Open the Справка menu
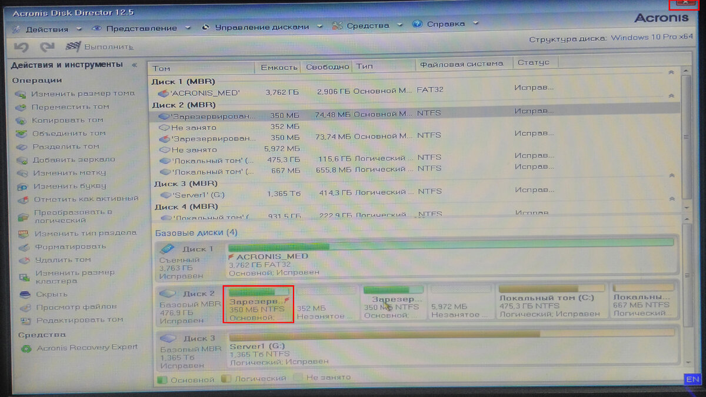Screen dimensions: 706x397 click(445, 24)
